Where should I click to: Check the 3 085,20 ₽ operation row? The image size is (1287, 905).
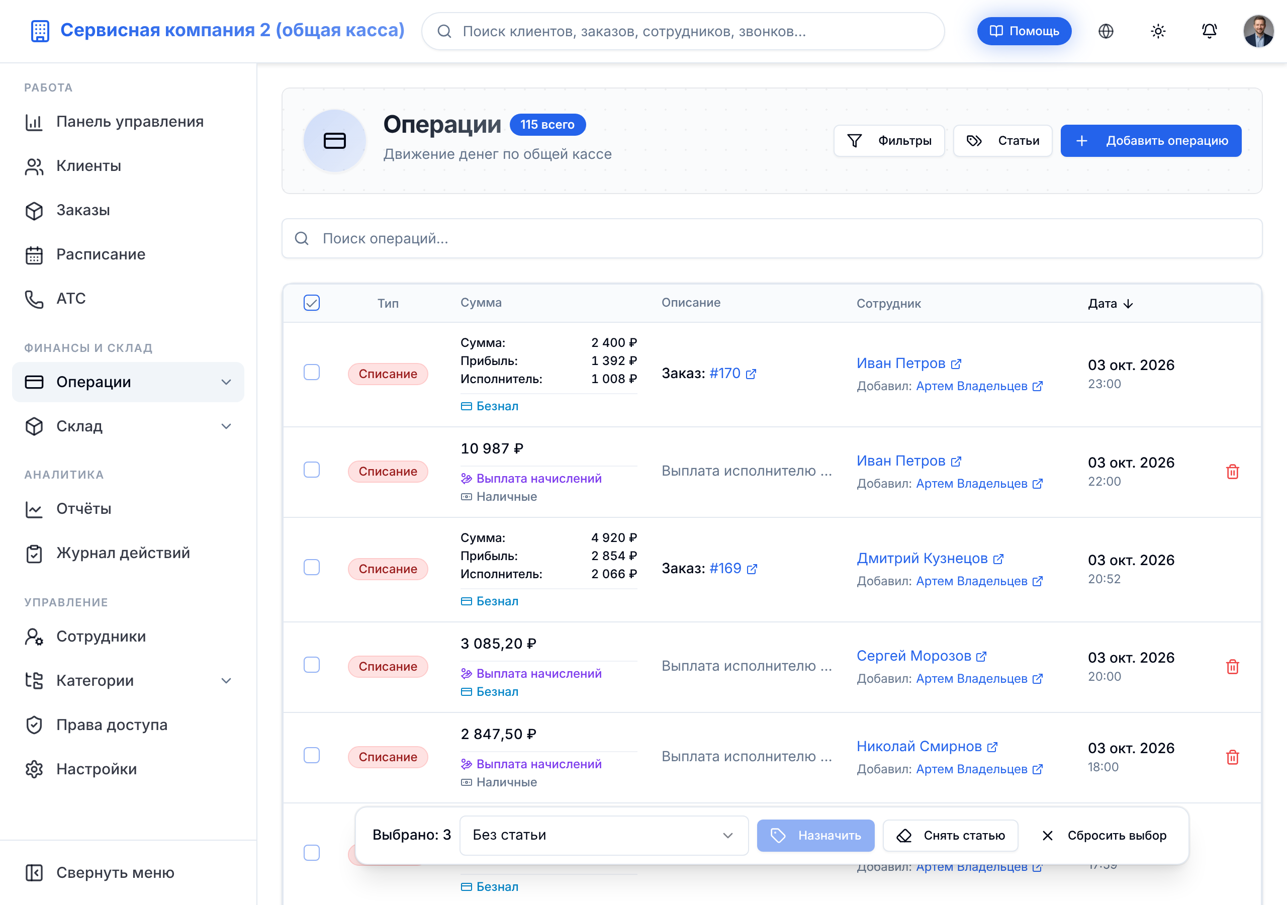point(312,665)
